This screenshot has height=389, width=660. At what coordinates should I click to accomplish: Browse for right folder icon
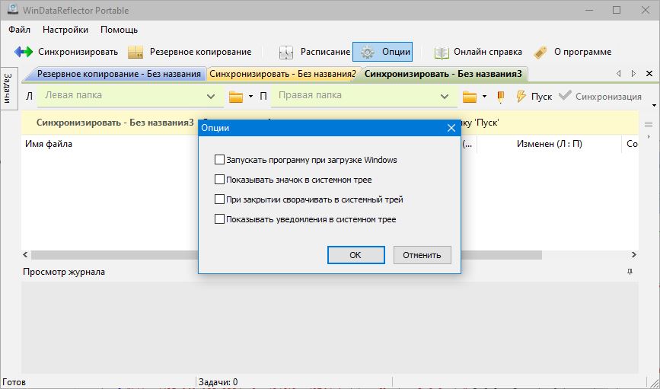tap(470, 97)
